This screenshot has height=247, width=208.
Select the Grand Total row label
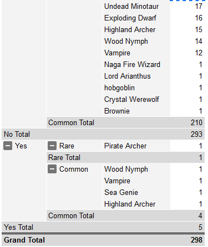pyautogui.click(x=24, y=240)
